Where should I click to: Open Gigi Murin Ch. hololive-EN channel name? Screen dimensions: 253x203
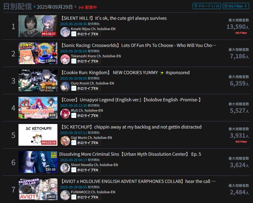coord(91,138)
